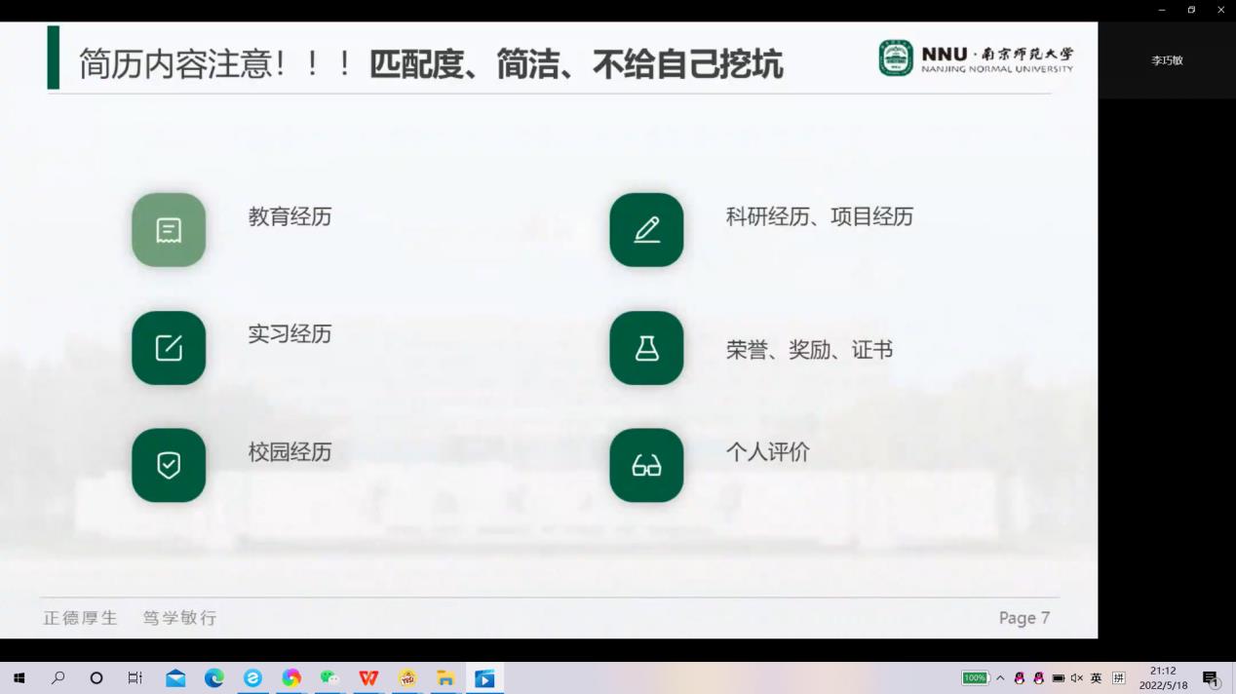This screenshot has width=1236, height=694.
Task: Open WeChat from the taskbar
Action: point(329,678)
